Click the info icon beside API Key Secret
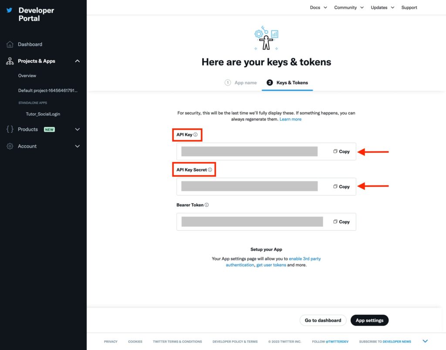Image resolution: width=446 pixels, height=350 pixels. (210, 170)
